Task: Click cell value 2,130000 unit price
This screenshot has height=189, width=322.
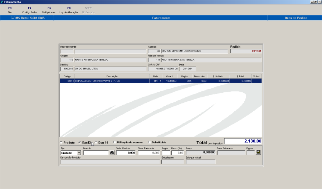Action: click(218, 81)
